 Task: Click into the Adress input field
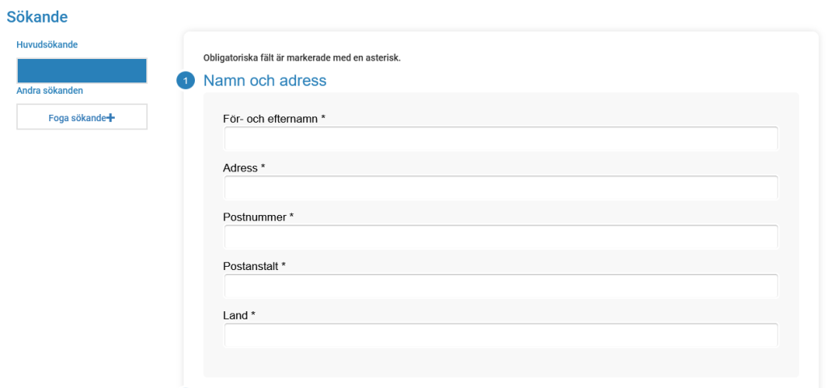(501, 188)
